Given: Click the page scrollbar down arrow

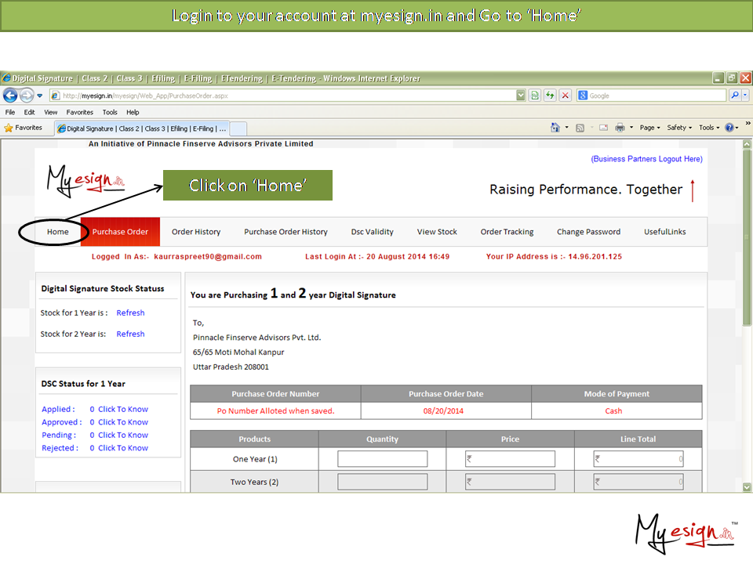Looking at the screenshot, I should click(x=747, y=486).
